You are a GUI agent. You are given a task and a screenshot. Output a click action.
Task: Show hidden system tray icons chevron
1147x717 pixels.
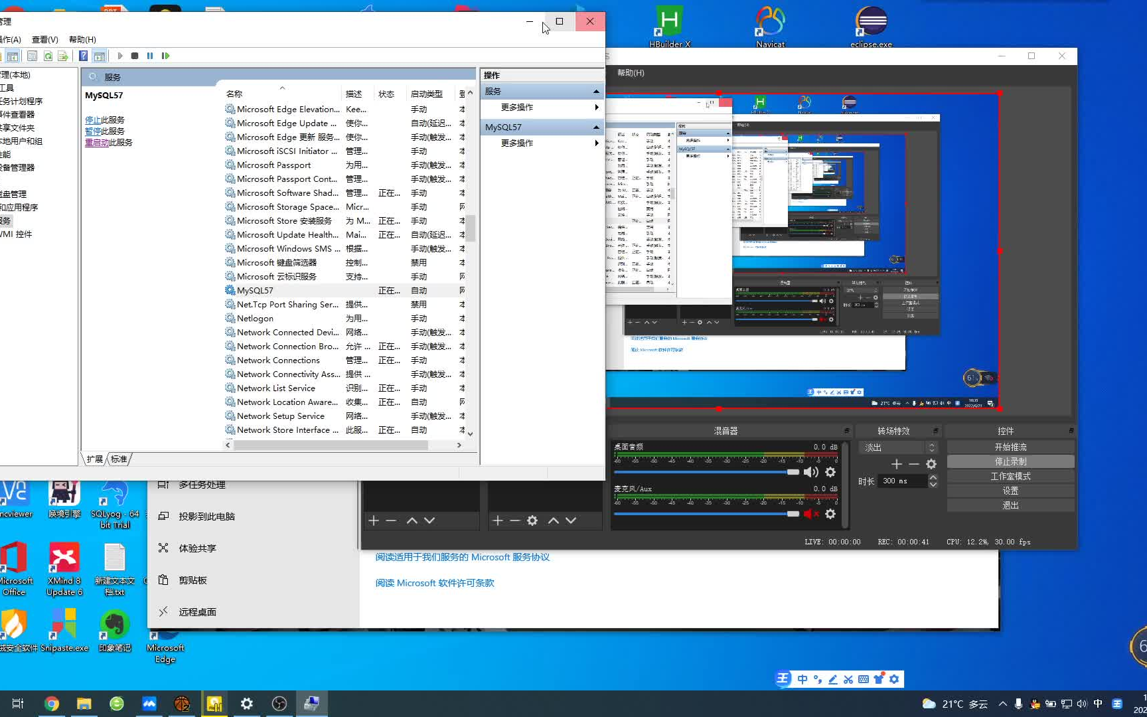pos(1002,704)
